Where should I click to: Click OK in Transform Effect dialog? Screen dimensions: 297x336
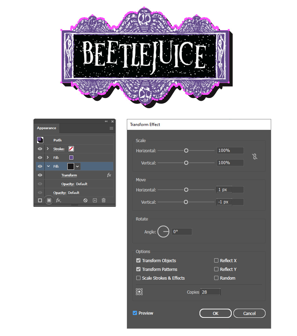(x=216, y=313)
